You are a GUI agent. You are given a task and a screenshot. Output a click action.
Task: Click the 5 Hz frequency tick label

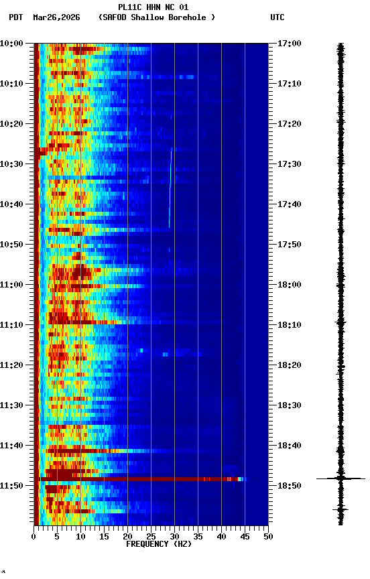pyautogui.click(x=57, y=537)
